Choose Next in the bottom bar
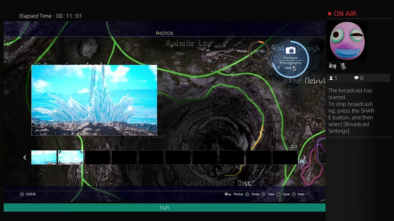394x221 pixels. tap(301, 194)
